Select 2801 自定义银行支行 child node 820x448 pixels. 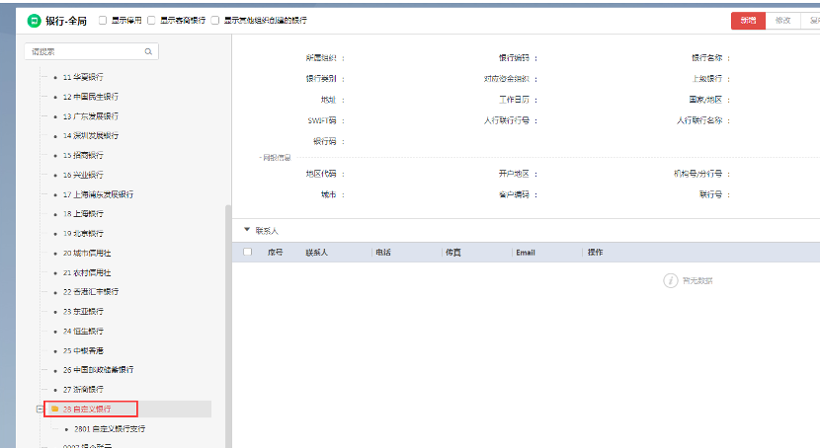[x=110, y=429]
